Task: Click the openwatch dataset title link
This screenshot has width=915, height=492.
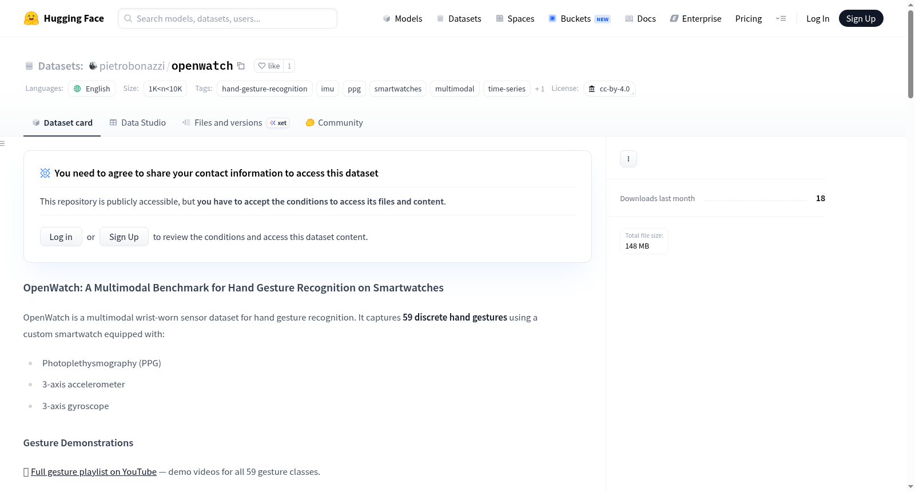Action: (202, 66)
